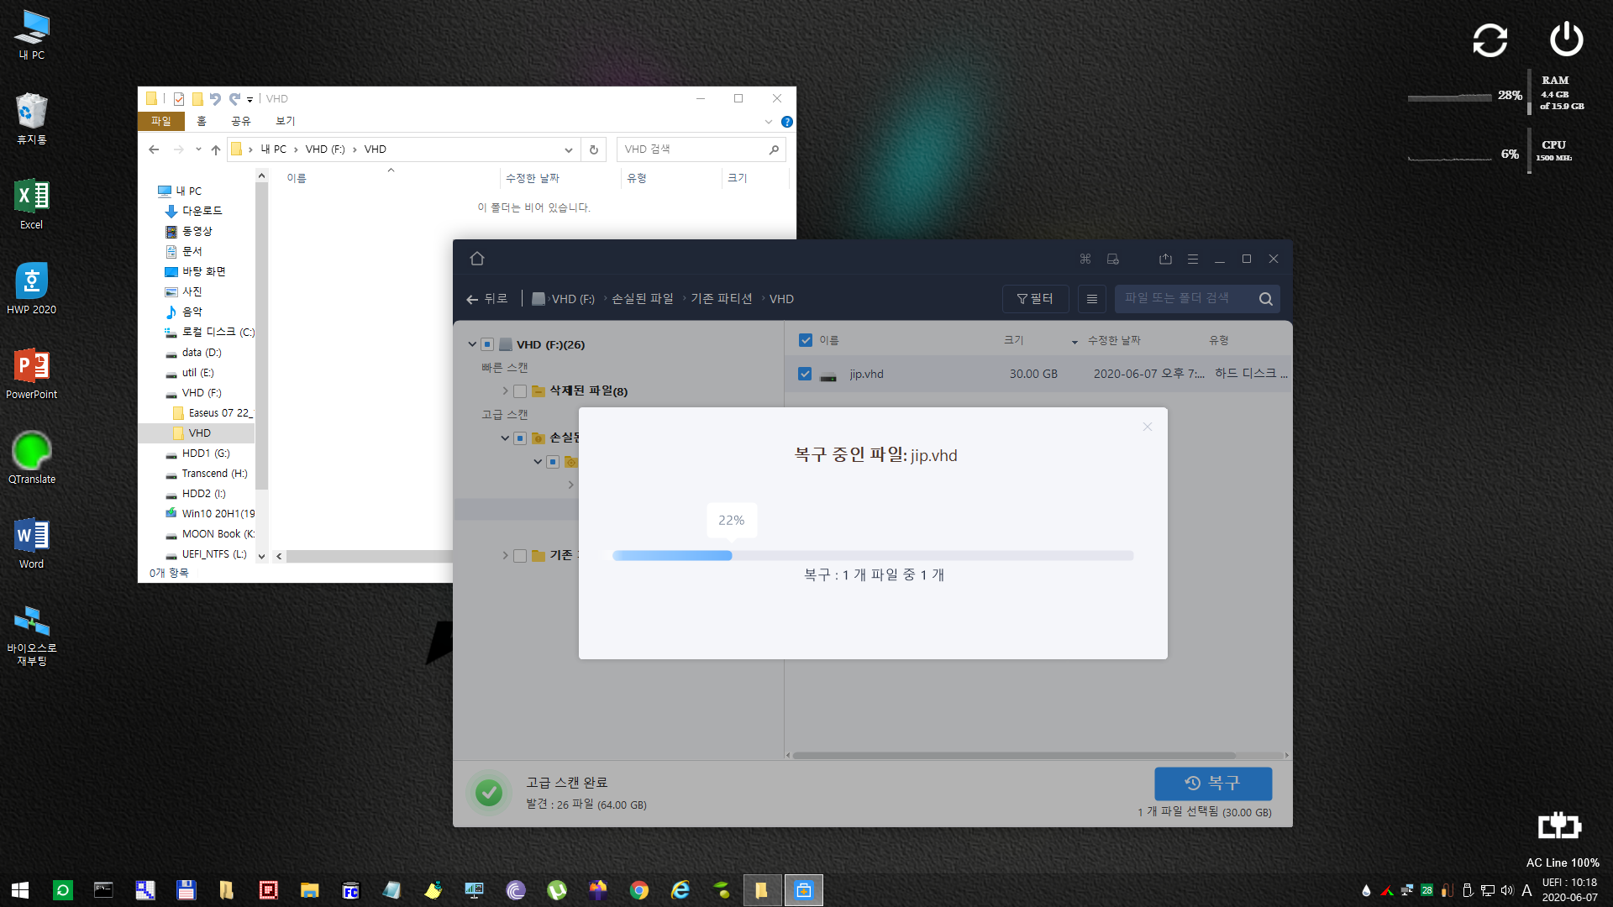
Task: Open the File tab in Explorer
Action: (160, 121)
